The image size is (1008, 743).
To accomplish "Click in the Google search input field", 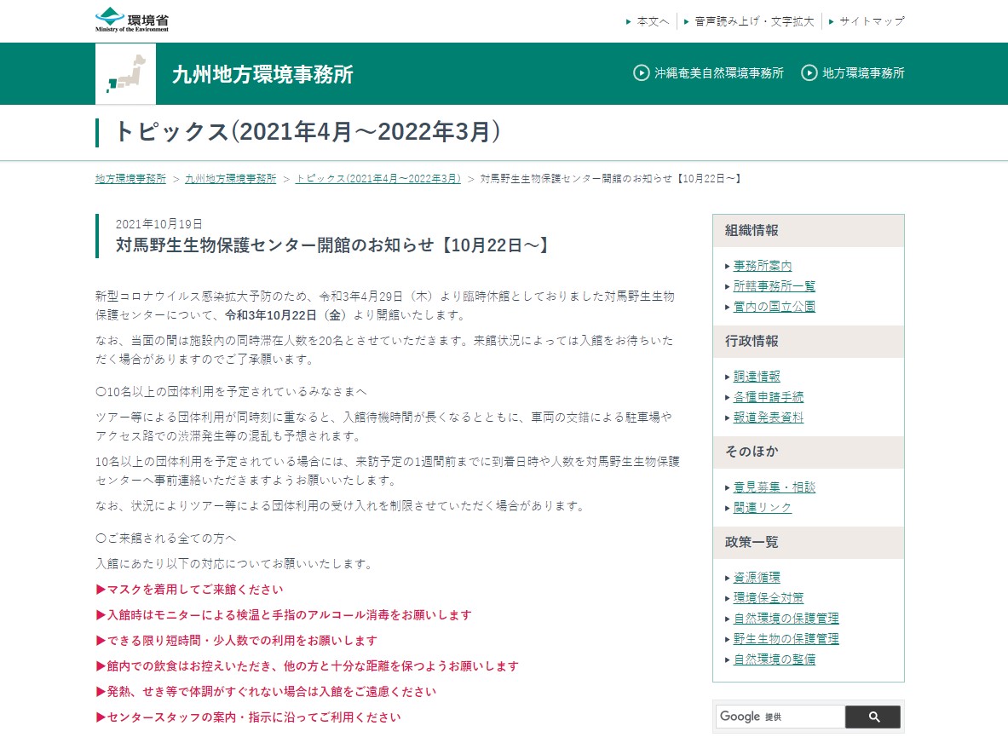I will tap(780, 717).
